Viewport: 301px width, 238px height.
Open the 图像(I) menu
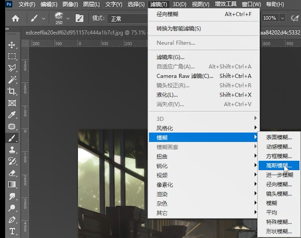click(70, 4)
